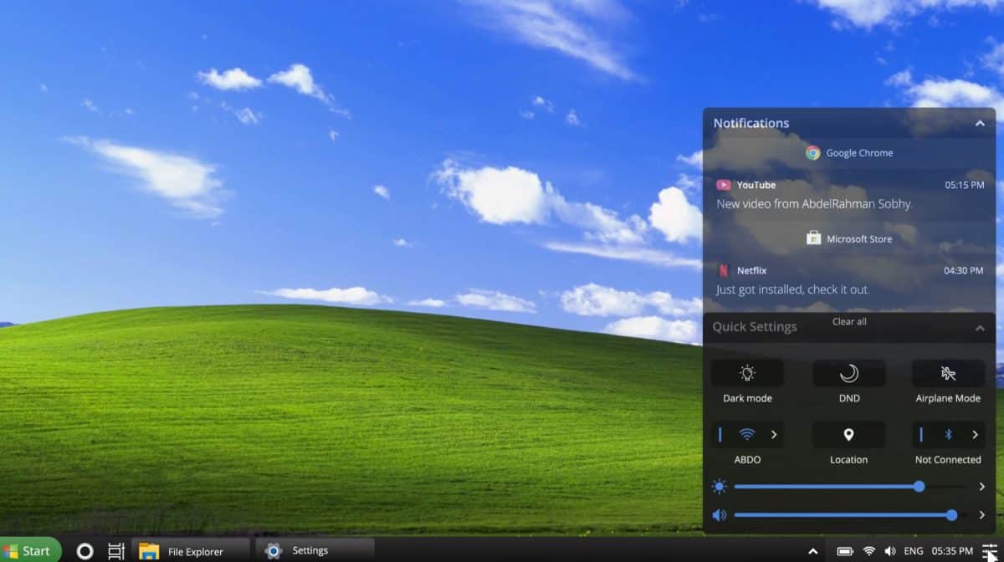Click the brightness sun icon
Image resolution: width=1004 pixels, height=562 pixels.
click(719, 486)
